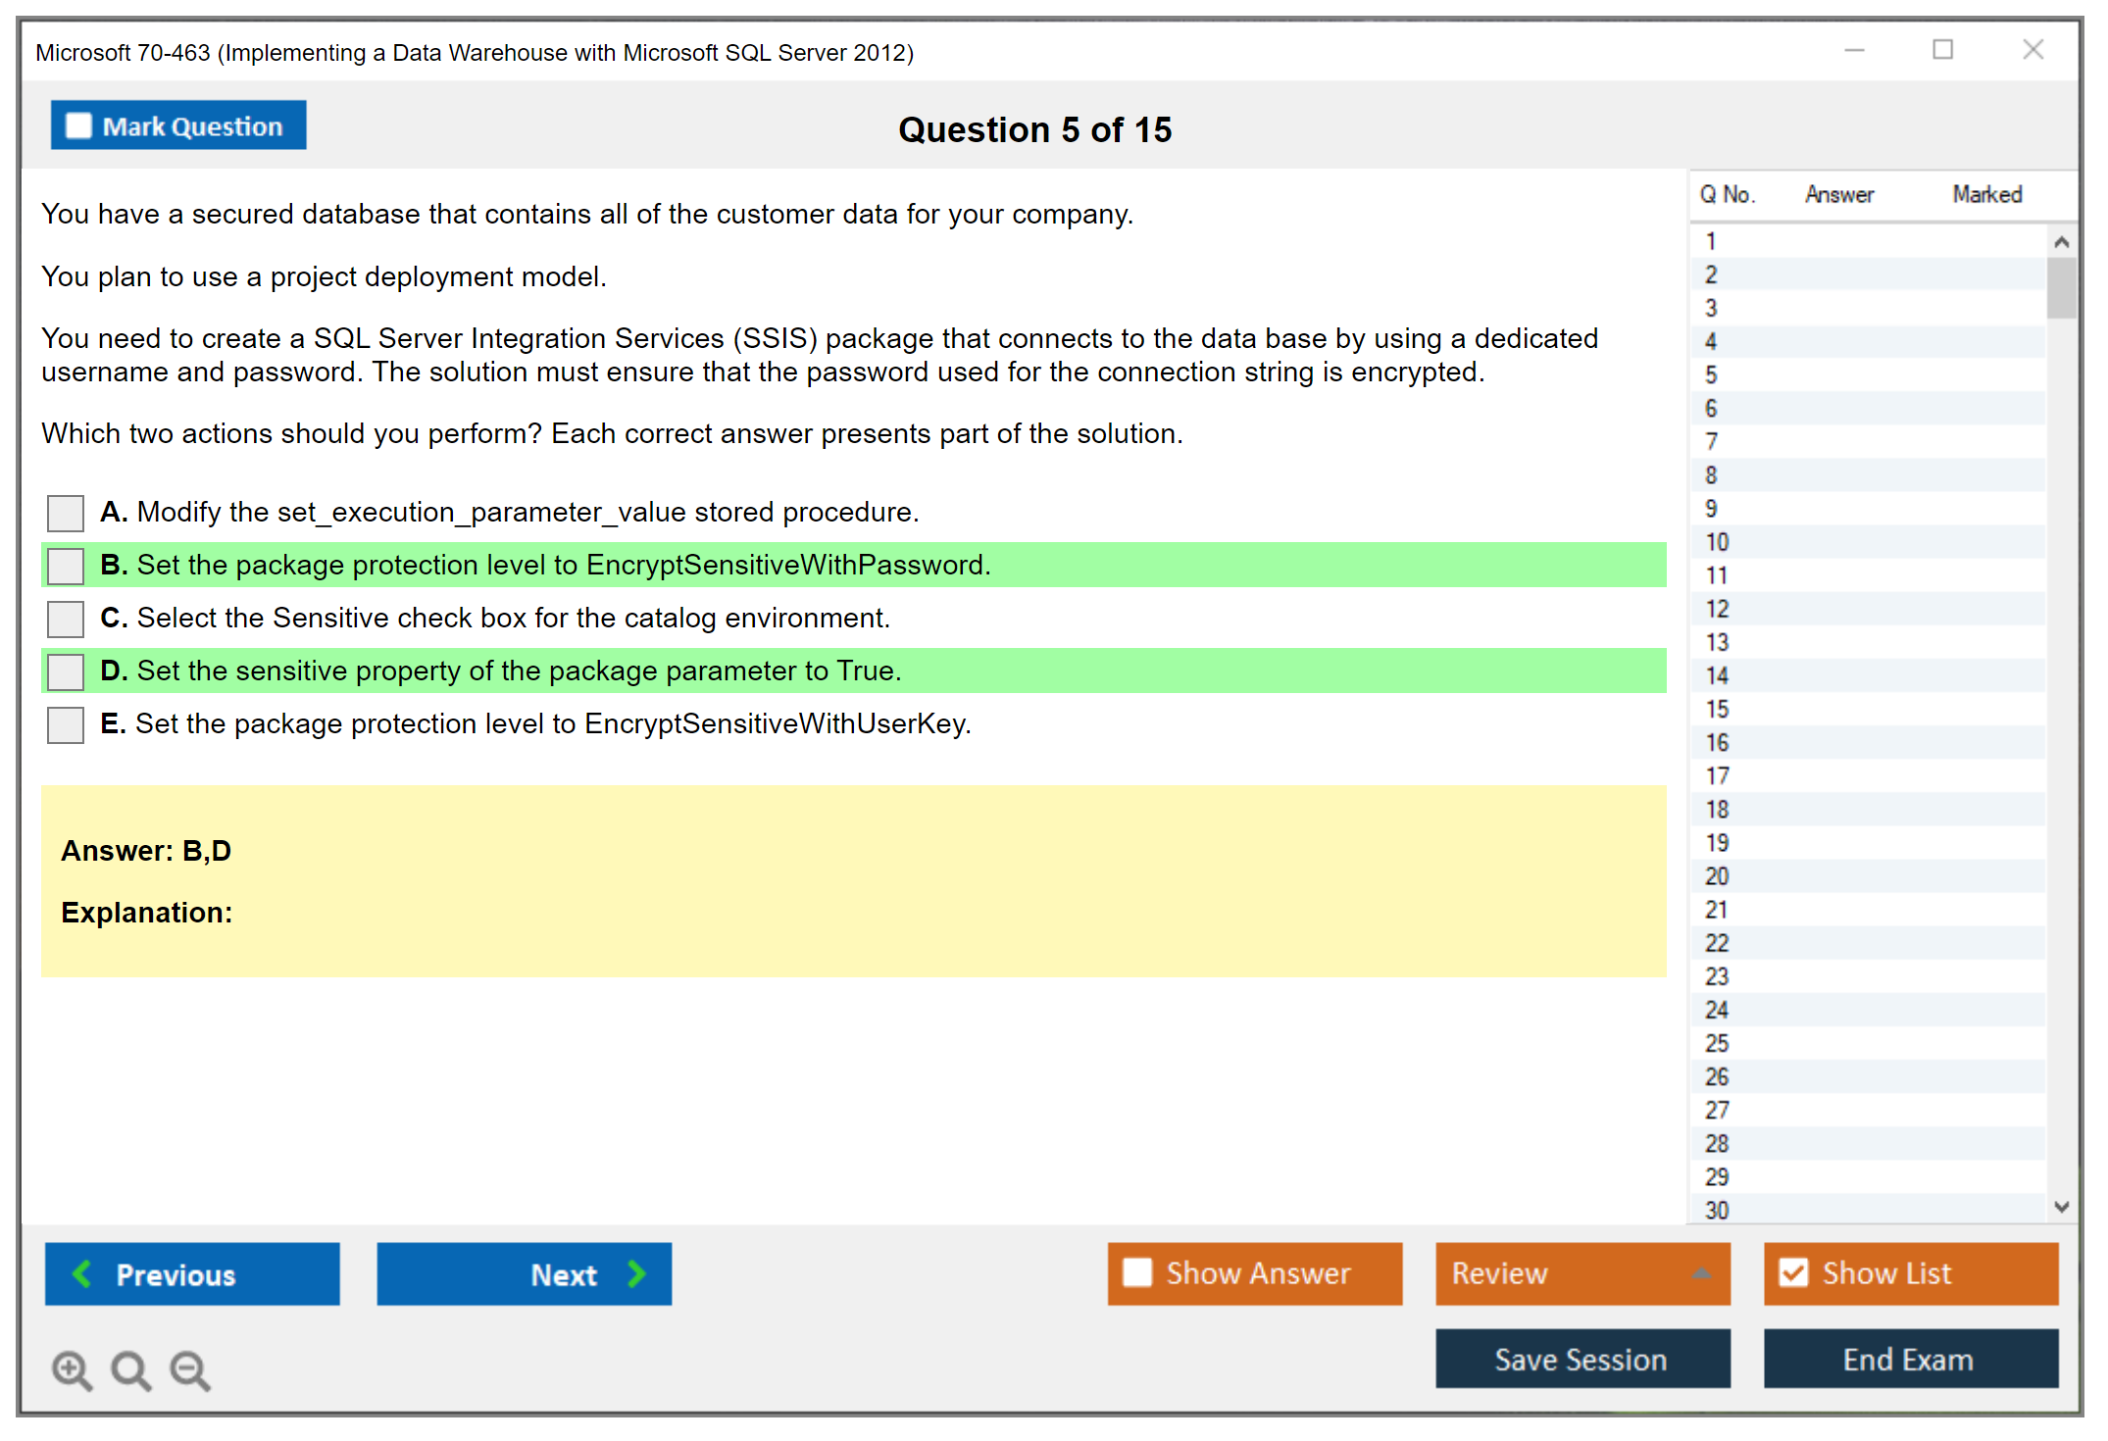
Task: Click the zoom in magnifier icon
Action: click(72, 1369)
